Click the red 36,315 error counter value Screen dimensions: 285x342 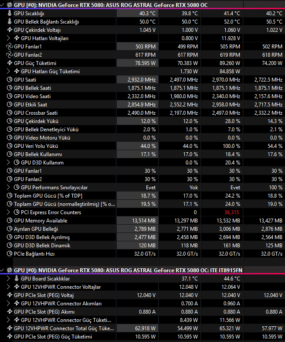tap(232, 212)
